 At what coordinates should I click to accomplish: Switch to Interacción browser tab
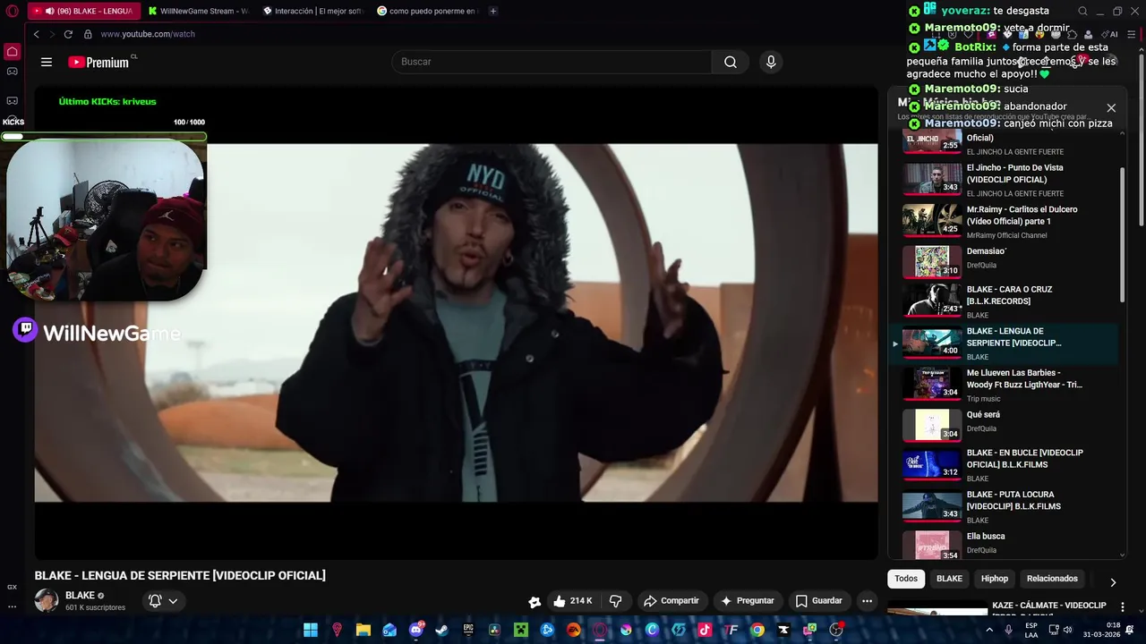click(x=312, y=11)
